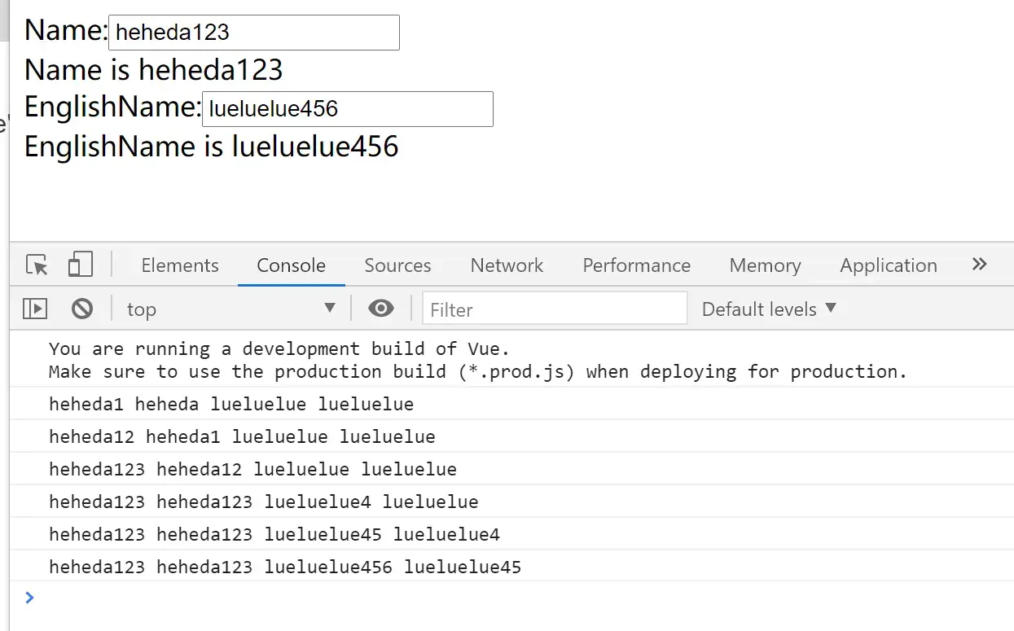
Task: Go to the Memory tab
Action: tap(765, 265)
